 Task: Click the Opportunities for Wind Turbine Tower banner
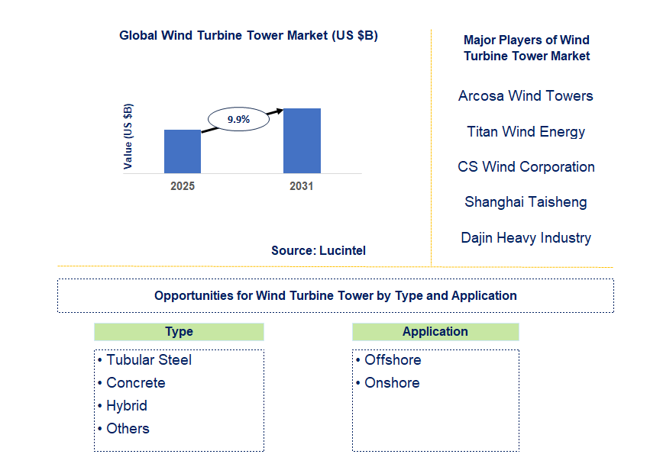[335, 295]
